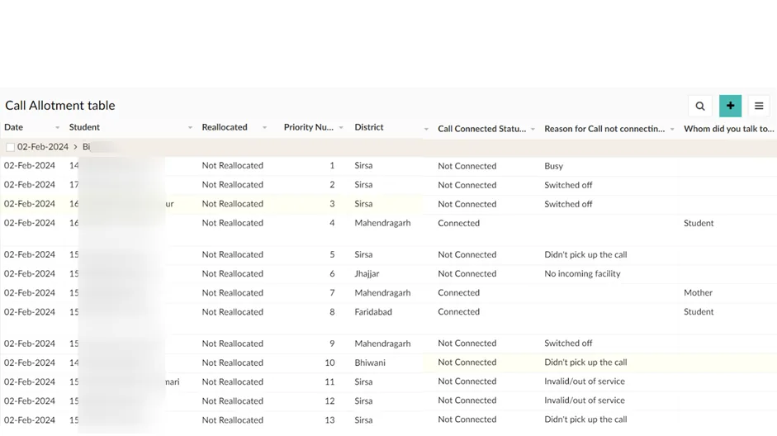The width and height of the screenshot is (777, 436).
Task: Open the District column dropdown arrow
Action: point(426,129)
